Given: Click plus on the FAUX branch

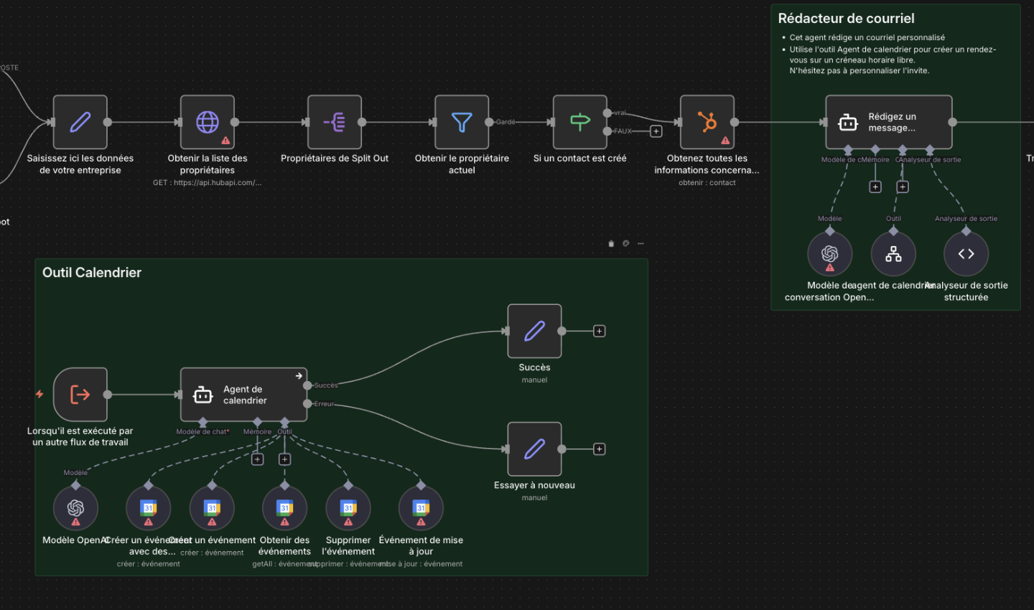Looking at the screenshot, I should coord(656,131).
